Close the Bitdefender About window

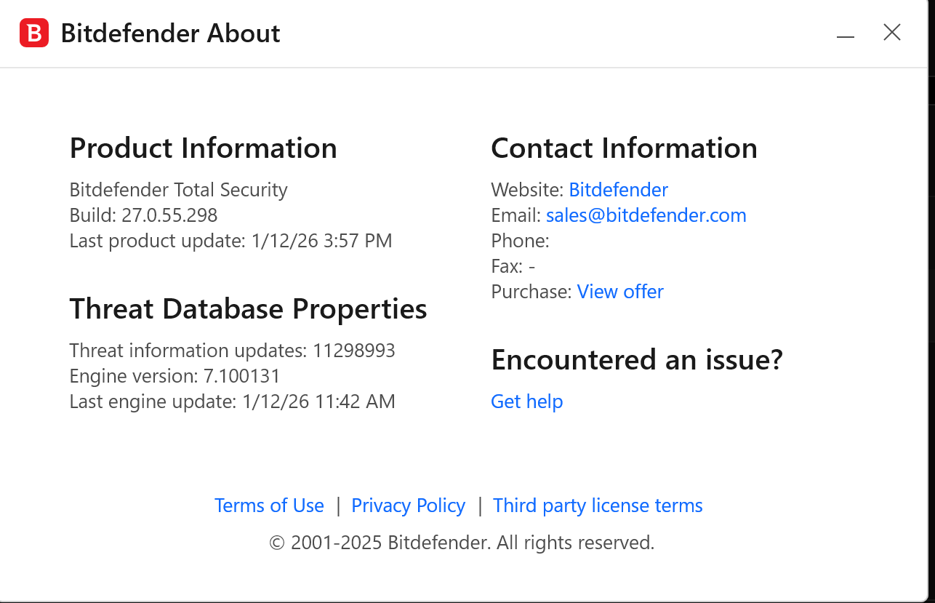pos(892,33)
